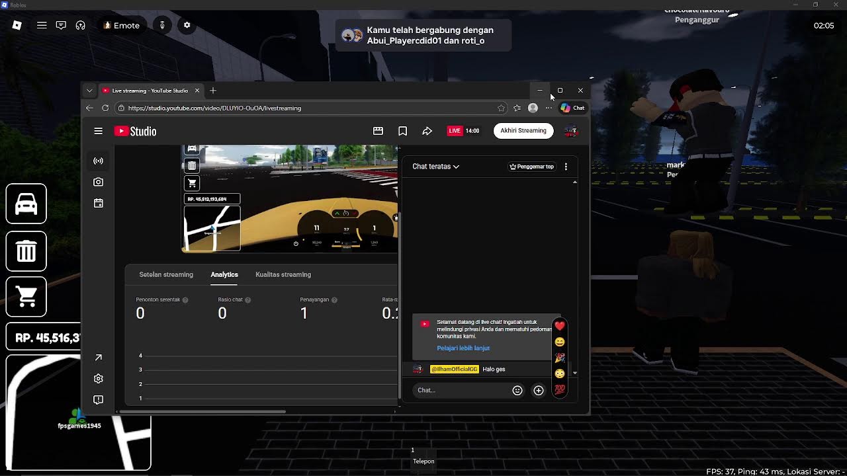Open the browser favorites list icon
Image resolution: width=847 pixels, height=476 pixels.
pyautogui.click(x=517, y=108)
